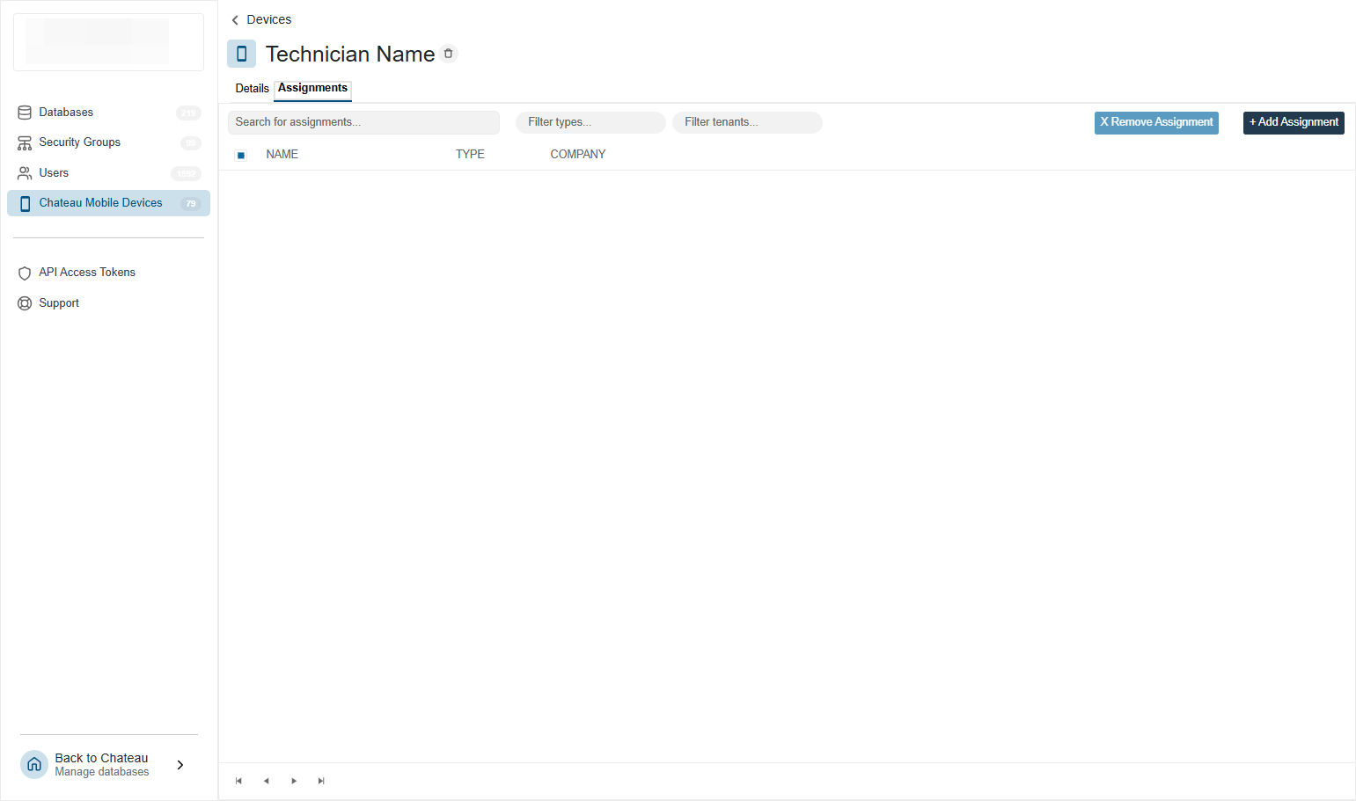Expand the Back to Chateau arrow

180,765
